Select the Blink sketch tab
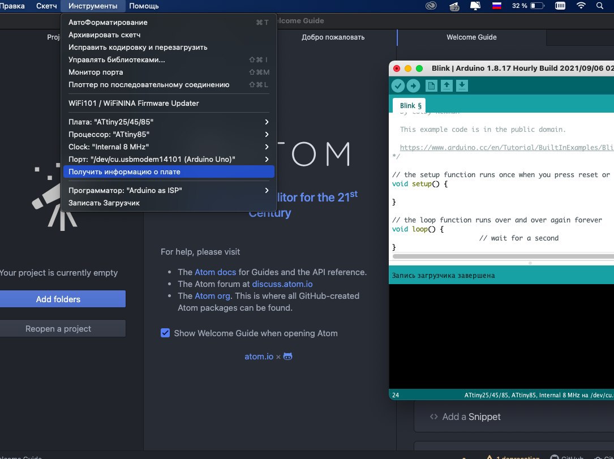 pyautogui.click(x=410, y=105)
